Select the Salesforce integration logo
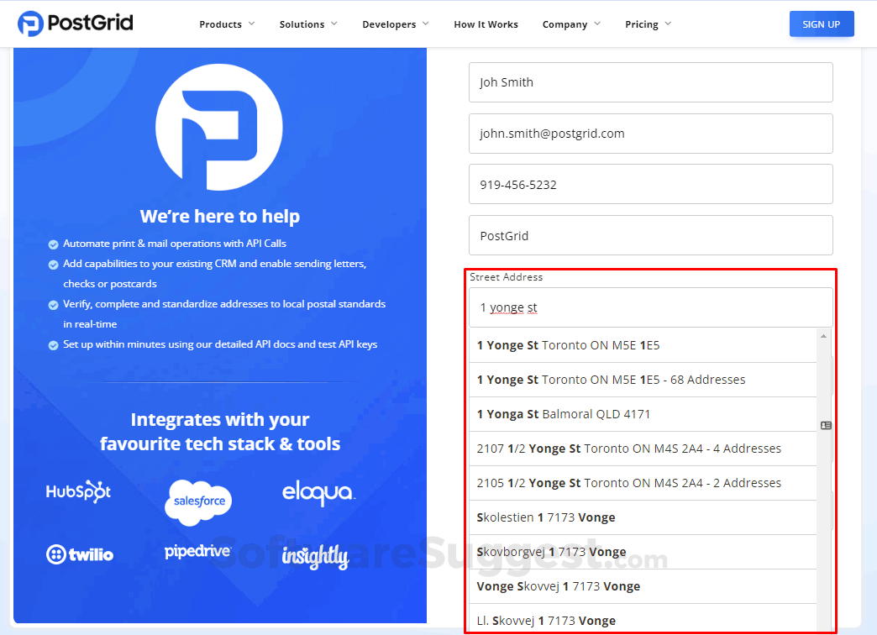Viewport: 877px width, 635px height. (198, 502)
